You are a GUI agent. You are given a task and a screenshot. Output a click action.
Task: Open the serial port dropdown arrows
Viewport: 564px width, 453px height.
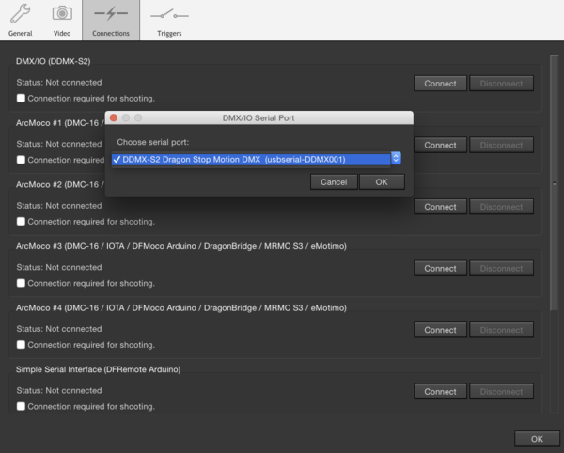(396, 159)
